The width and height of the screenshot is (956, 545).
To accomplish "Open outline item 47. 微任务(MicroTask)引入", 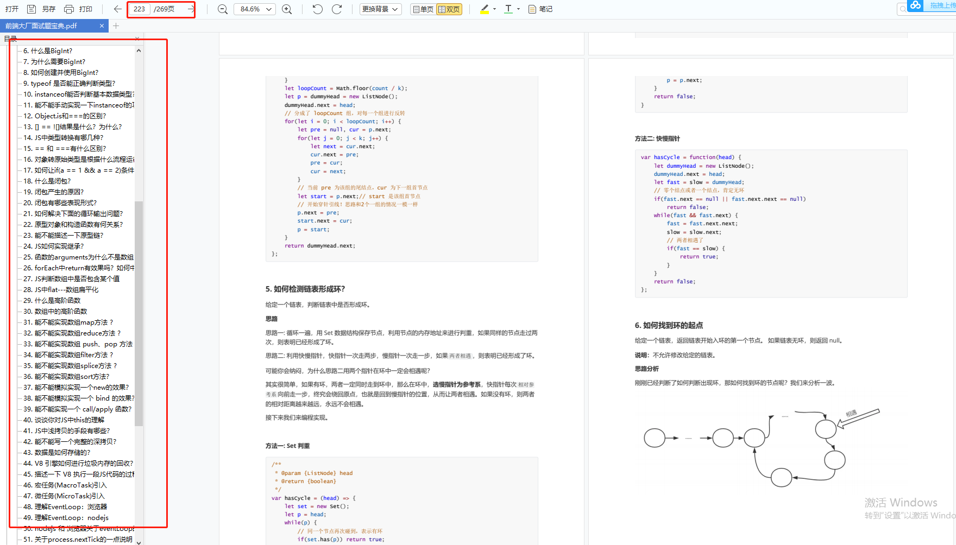I will pyautogui.click(x=64, y=496).
